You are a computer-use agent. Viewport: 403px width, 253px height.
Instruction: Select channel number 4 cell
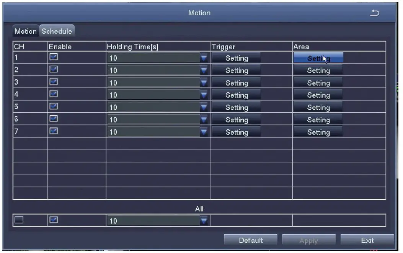tap(30, 94)
